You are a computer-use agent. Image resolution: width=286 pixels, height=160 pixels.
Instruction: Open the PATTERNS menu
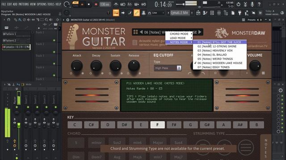pos(24,4)
